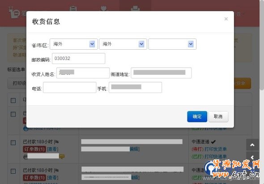Click the 确定 button to confirm
This screenshot has height=184, width=264.
click(x=197, y=116)
